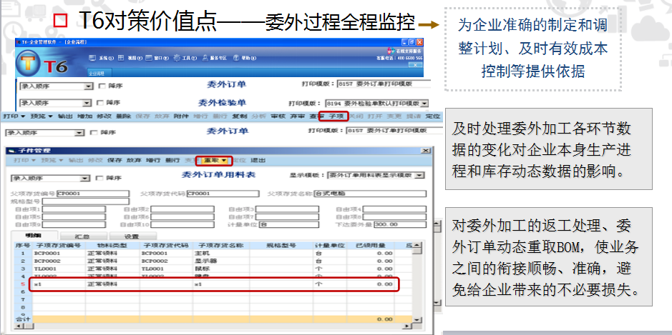This screenshot has height=335, width=672.
Task: Expand print template dropdown showing 8194 委外检验单
Action: tap(424, 104)
